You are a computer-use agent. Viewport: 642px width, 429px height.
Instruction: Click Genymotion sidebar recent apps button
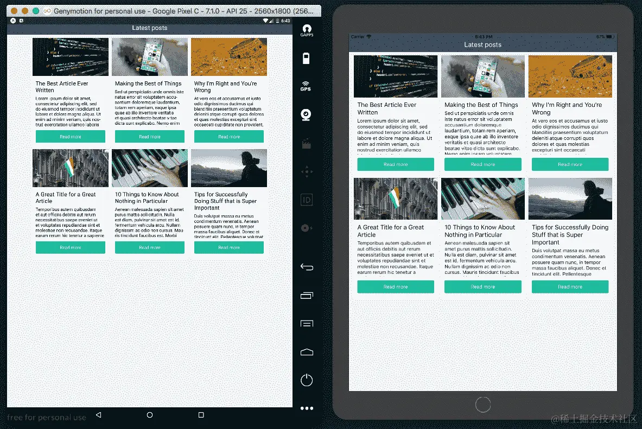(x=307, y=295)
